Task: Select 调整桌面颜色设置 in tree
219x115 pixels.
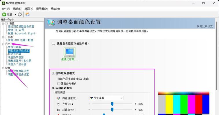Action: click(19, 51)
